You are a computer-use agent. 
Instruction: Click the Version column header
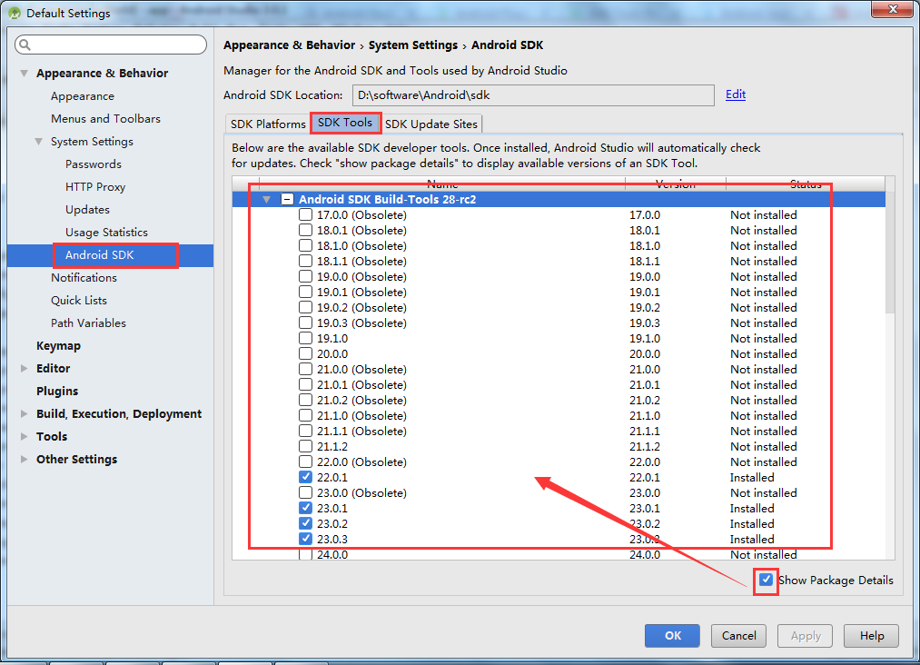tap(676, 184)
